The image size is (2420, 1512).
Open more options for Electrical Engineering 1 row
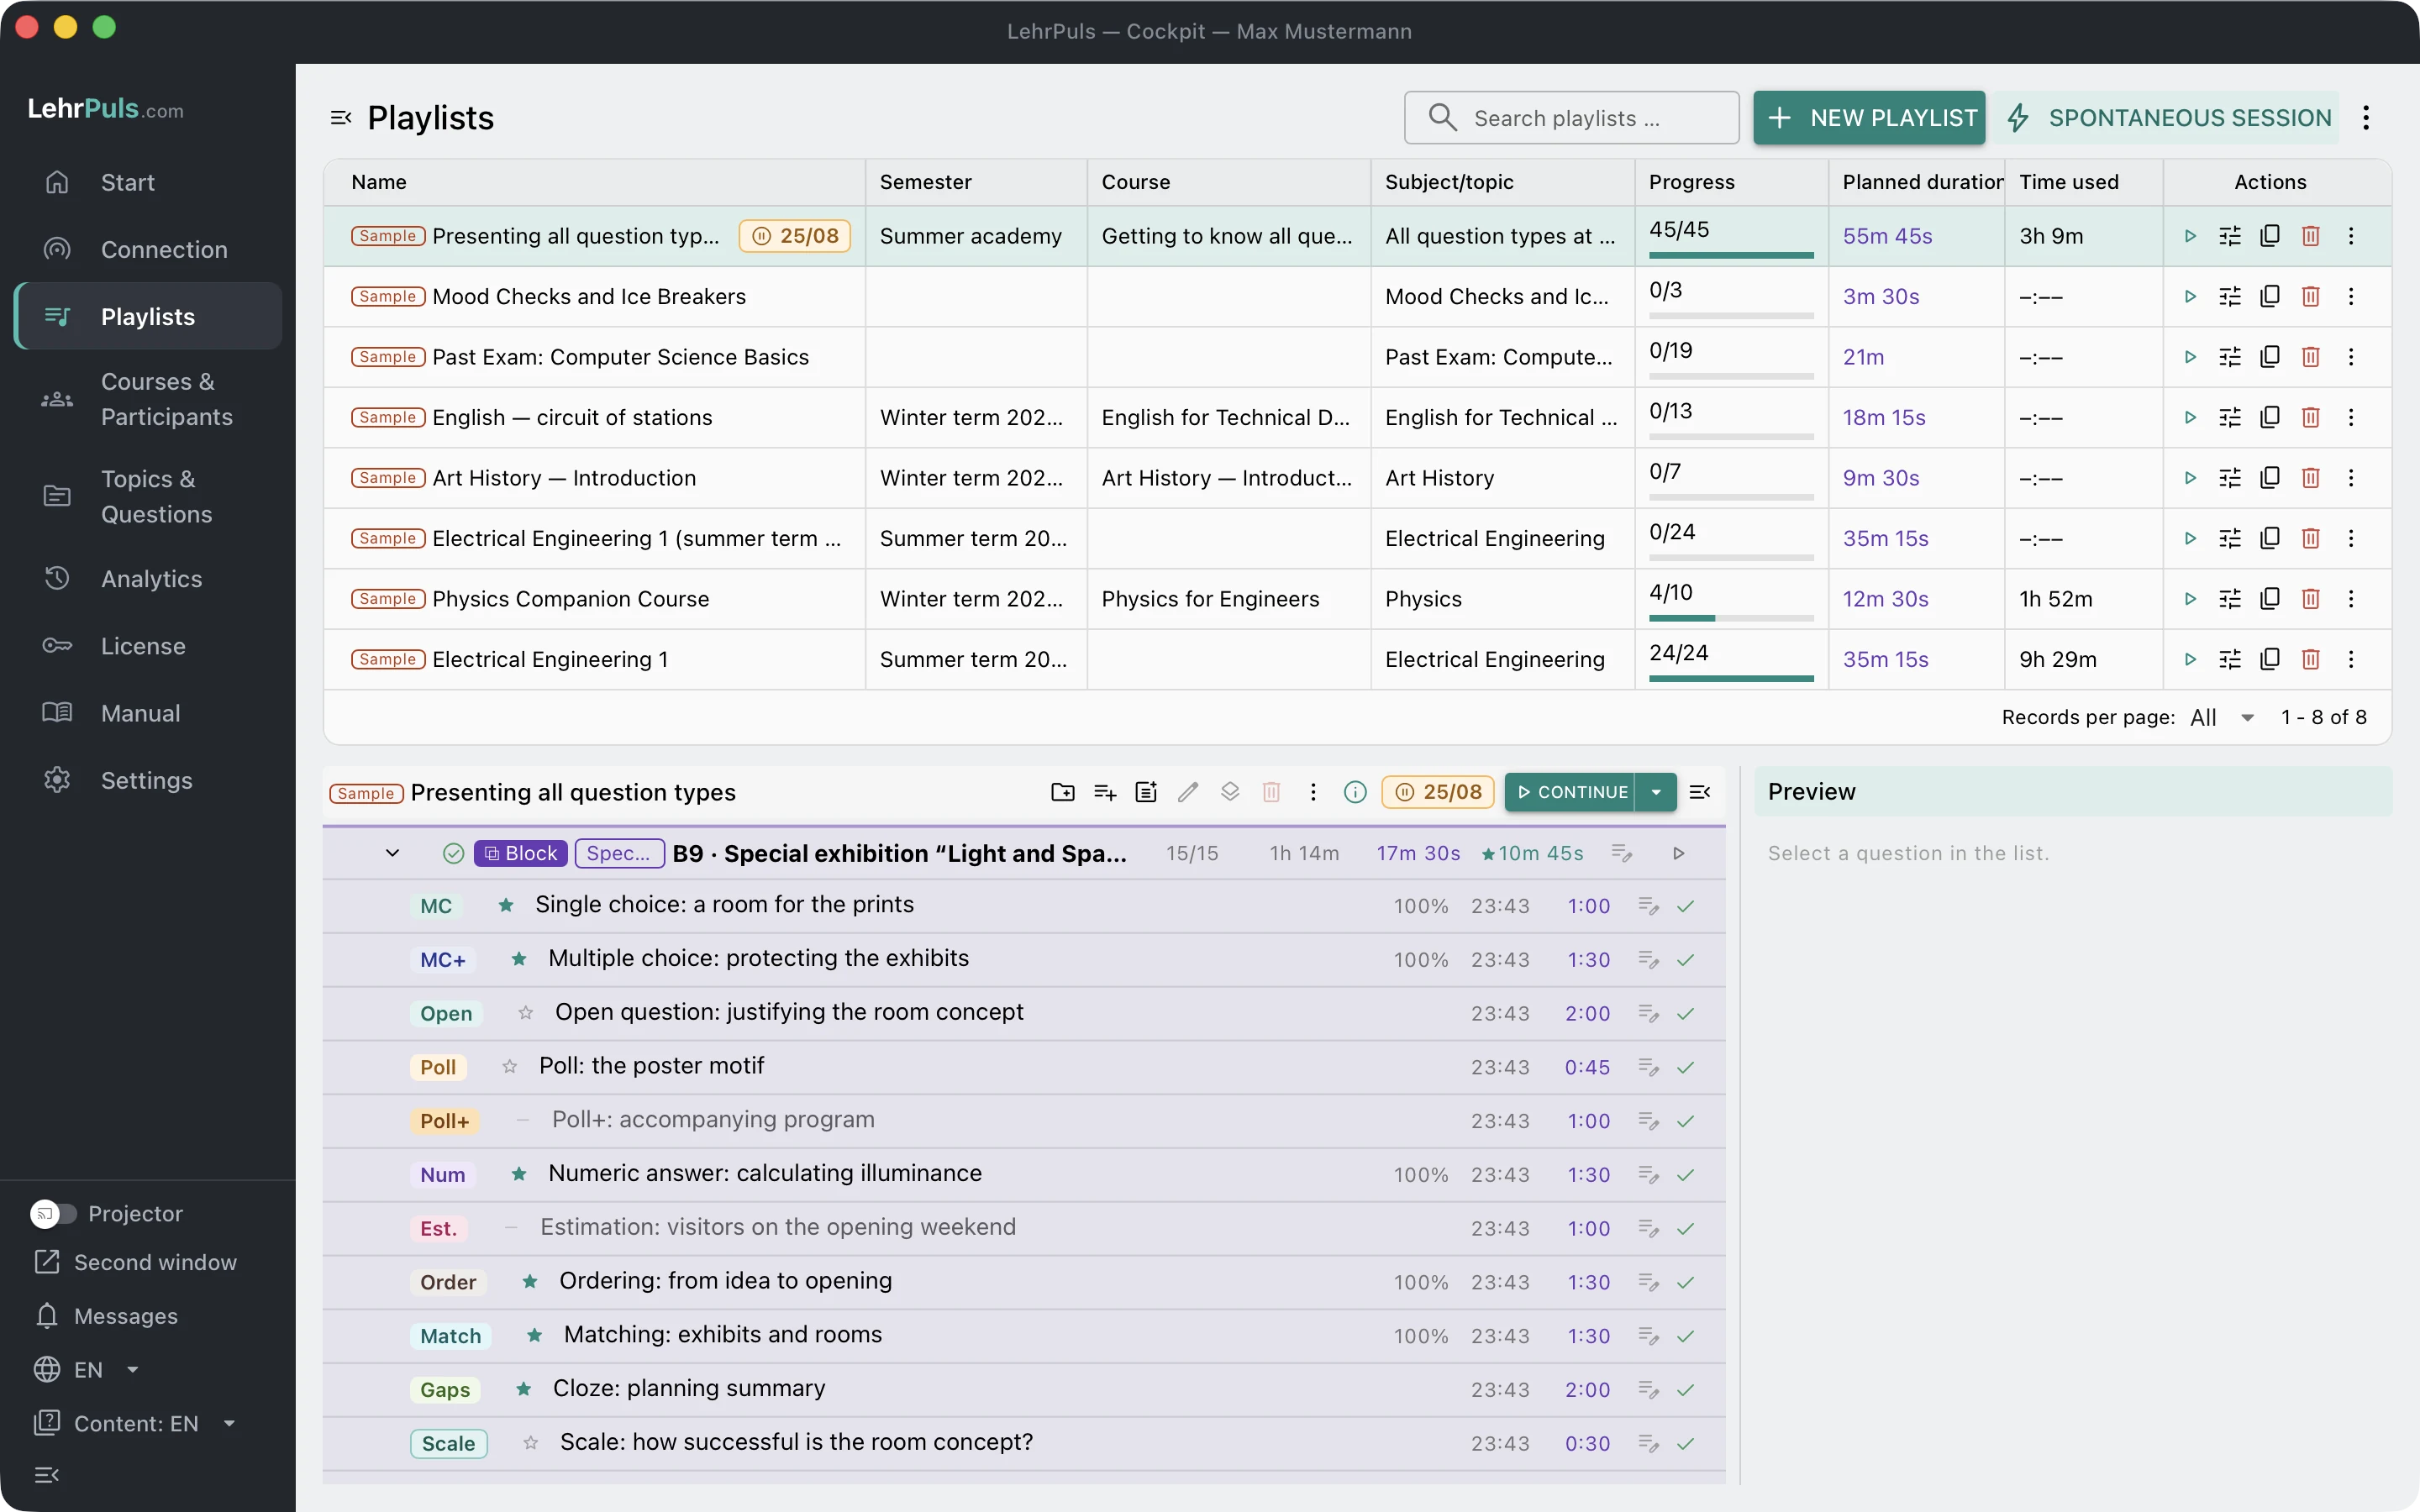2351,659
